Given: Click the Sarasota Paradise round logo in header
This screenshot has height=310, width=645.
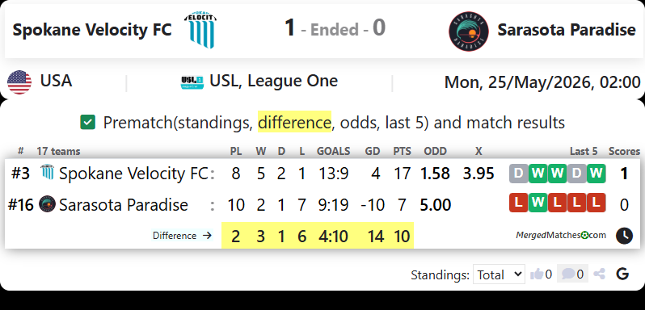Looking at the screenshot, I should pos(469,31).
